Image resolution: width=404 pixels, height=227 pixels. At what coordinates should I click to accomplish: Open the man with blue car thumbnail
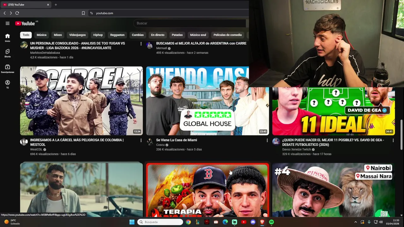click(x=81, y=190)
